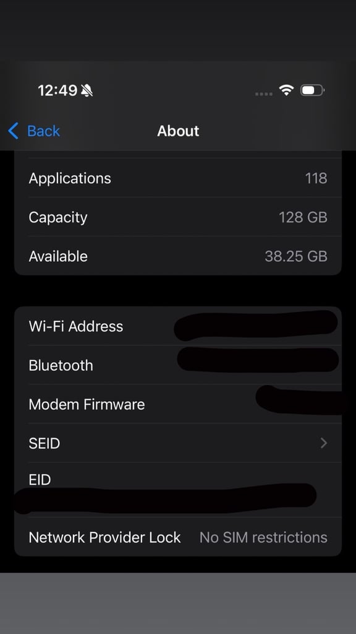Select the Modem Firmware row
Viewport: 356px width, 634px height.
pyautogui.click(x=178, y=404)
